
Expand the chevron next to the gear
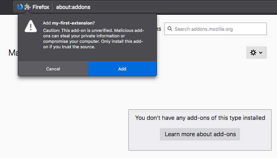pyautogui.click(x=261, y=53)
